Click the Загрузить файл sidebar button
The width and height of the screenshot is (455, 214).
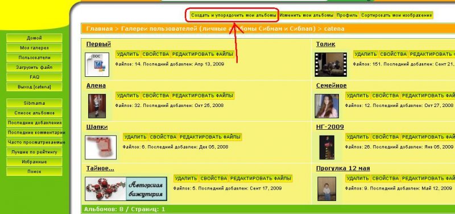pos(34,67)
